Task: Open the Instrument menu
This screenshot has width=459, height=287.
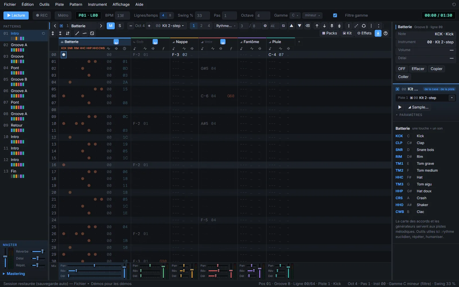Action: click(x=97, y=4)
